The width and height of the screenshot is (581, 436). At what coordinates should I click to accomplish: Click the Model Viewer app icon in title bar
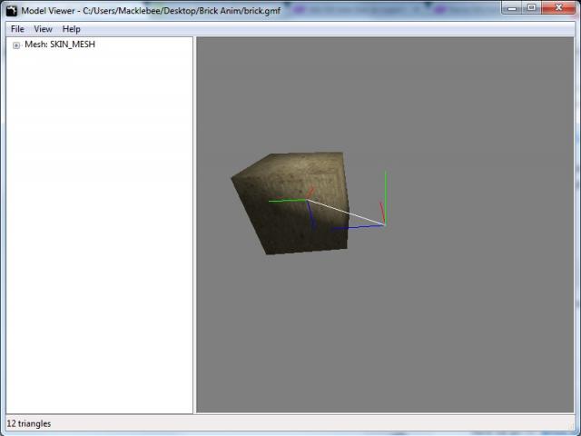[x=11, y=9]
